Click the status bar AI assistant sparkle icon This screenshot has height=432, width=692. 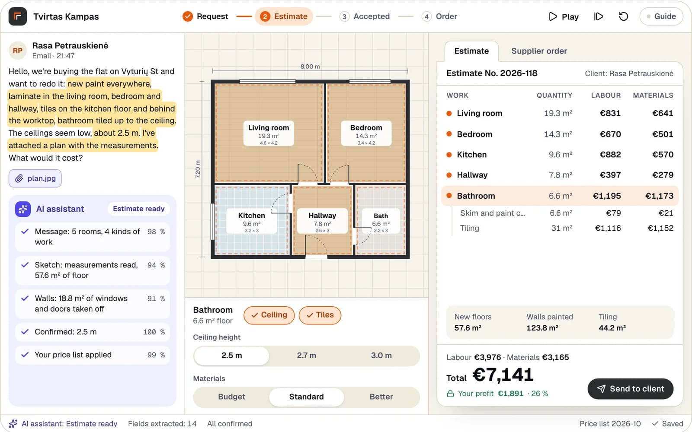point(13,424)
